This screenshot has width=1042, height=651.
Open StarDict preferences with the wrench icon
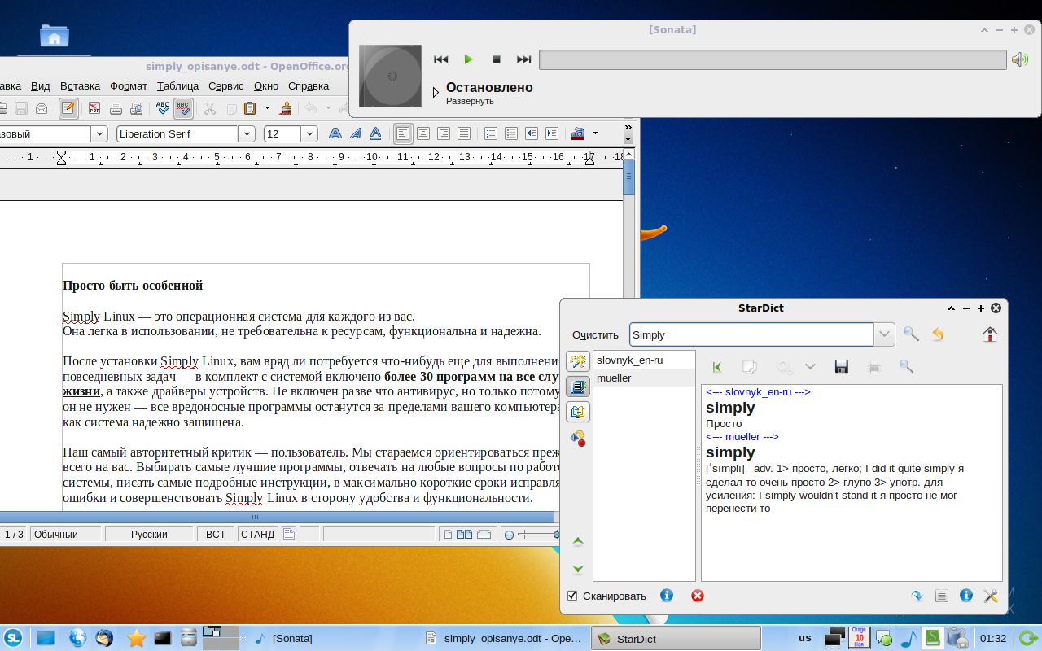pos(991,596)
